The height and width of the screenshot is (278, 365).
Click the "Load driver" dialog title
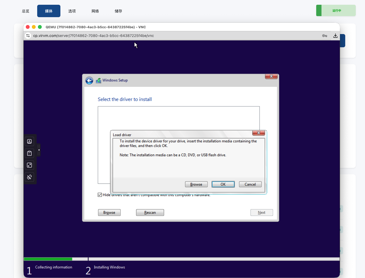[122, 135]
